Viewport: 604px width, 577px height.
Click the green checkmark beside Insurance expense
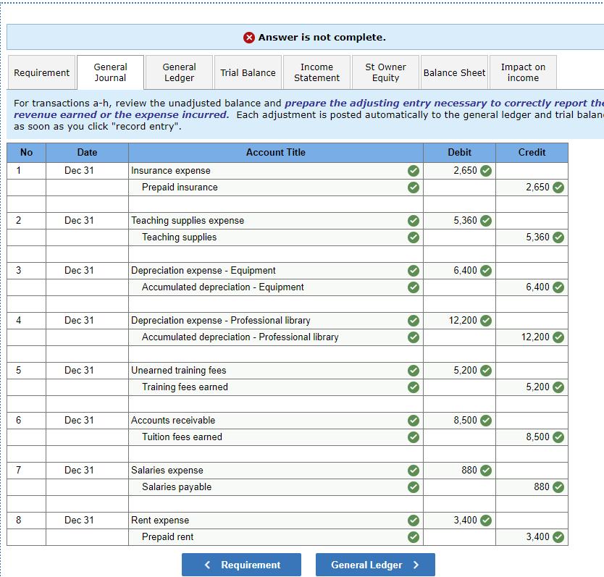[413, 171]
